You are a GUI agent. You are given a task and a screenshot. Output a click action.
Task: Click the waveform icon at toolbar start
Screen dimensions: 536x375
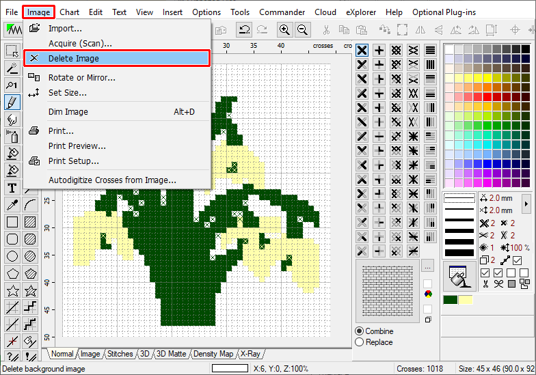coord(13,30)
